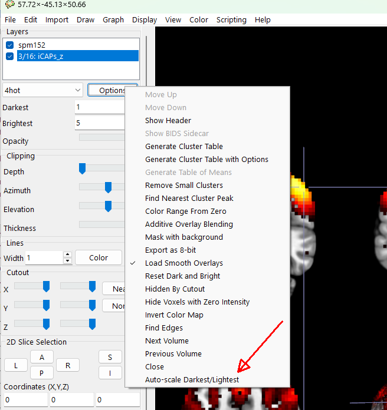Select Invert Color Map entry

(174, 315)
